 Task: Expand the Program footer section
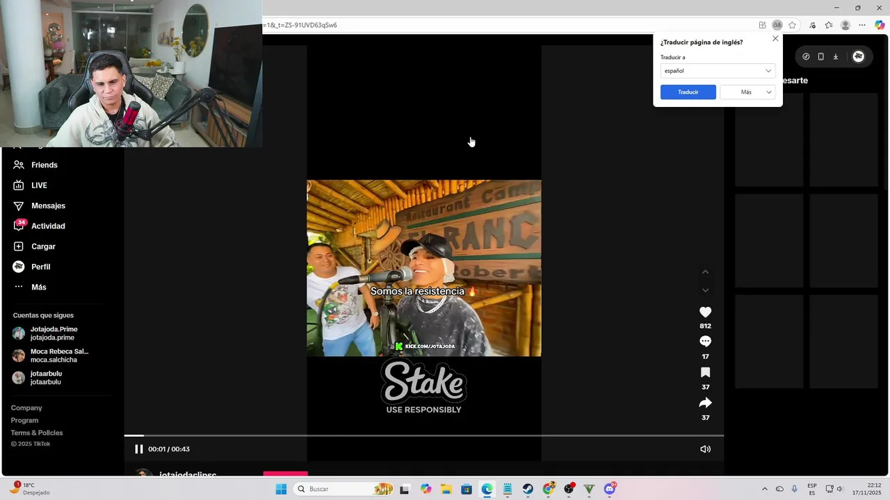click(x=24, y=420)
